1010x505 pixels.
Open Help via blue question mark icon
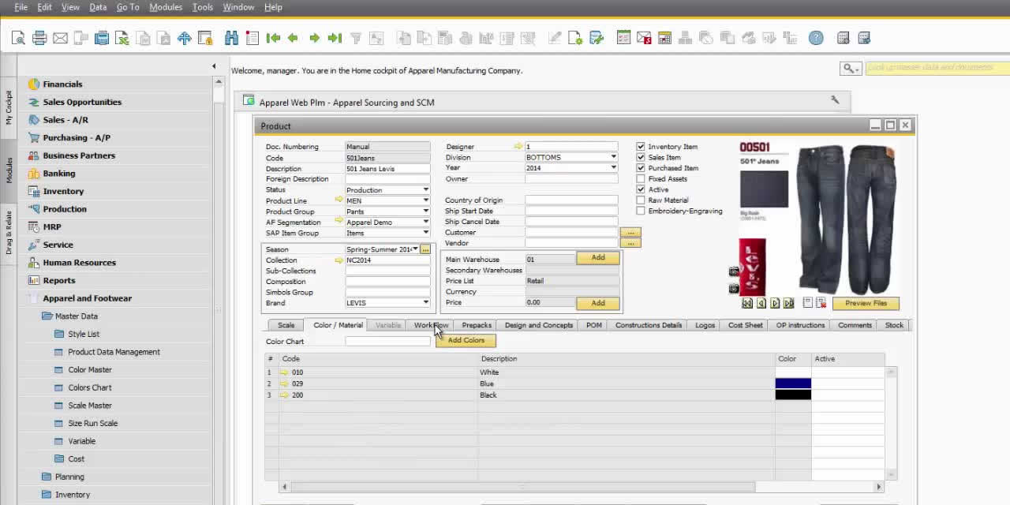[816, 38]
